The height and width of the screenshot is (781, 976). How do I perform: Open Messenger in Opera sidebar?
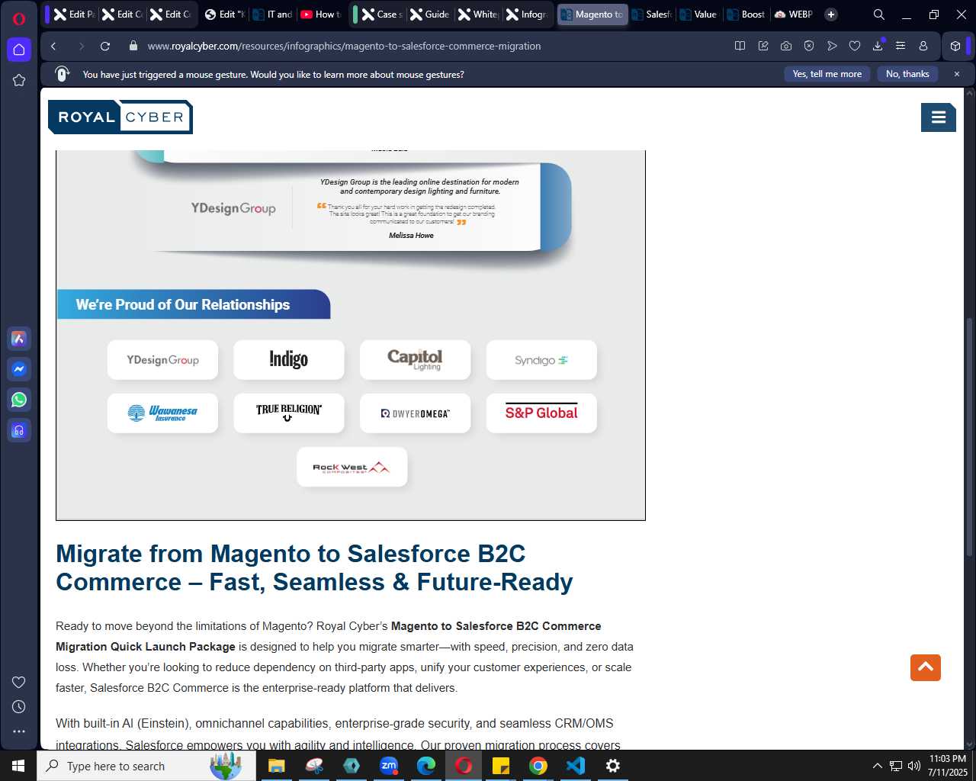(x=19, y=369)
